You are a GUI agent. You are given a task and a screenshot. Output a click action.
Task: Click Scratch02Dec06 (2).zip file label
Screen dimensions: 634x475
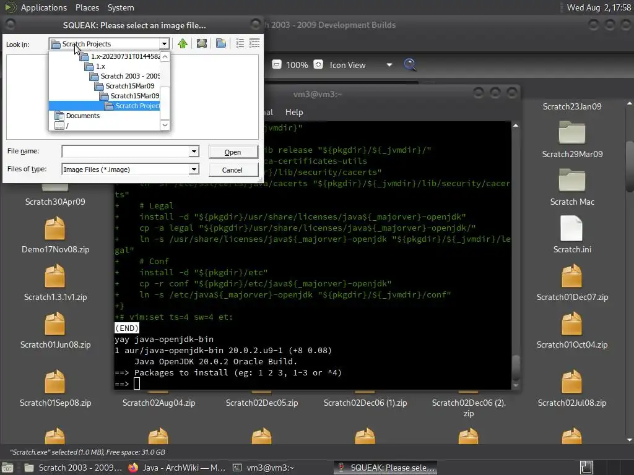[469, 408]
